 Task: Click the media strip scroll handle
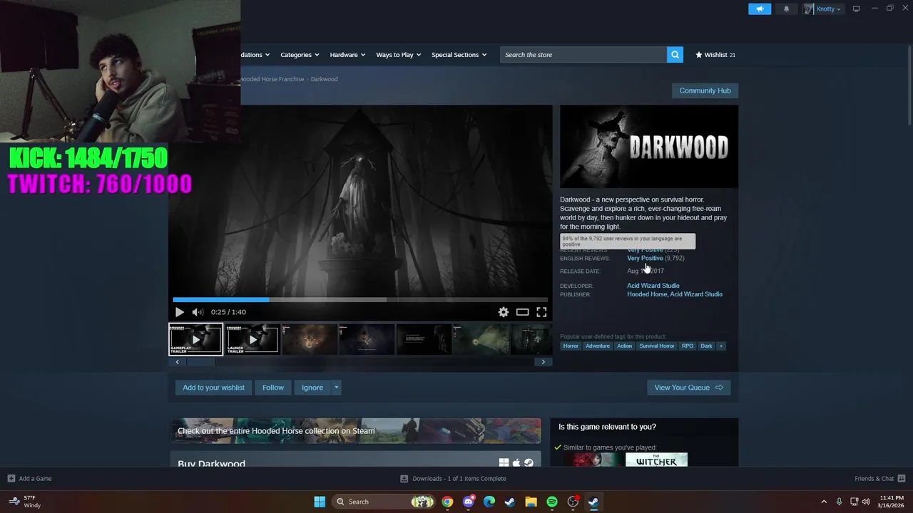point(201,362)
